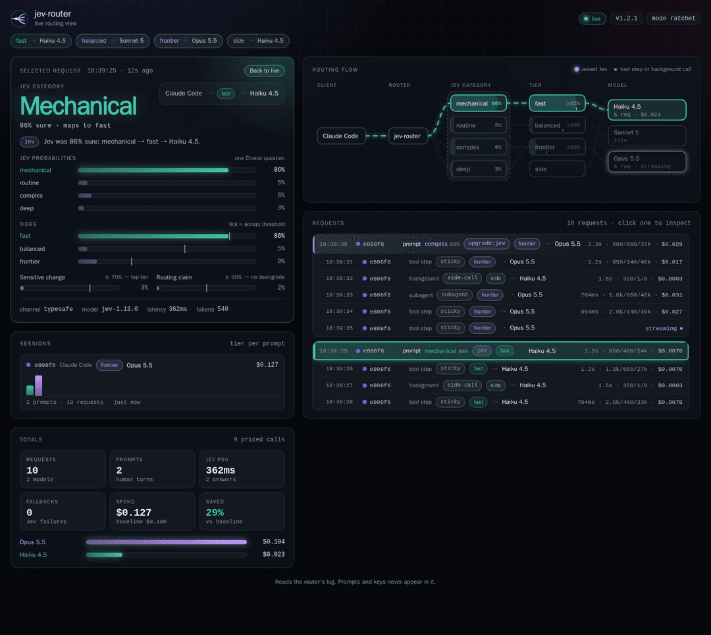Click the Haiku 4.5 model node in routing flow

pos(646,110)
